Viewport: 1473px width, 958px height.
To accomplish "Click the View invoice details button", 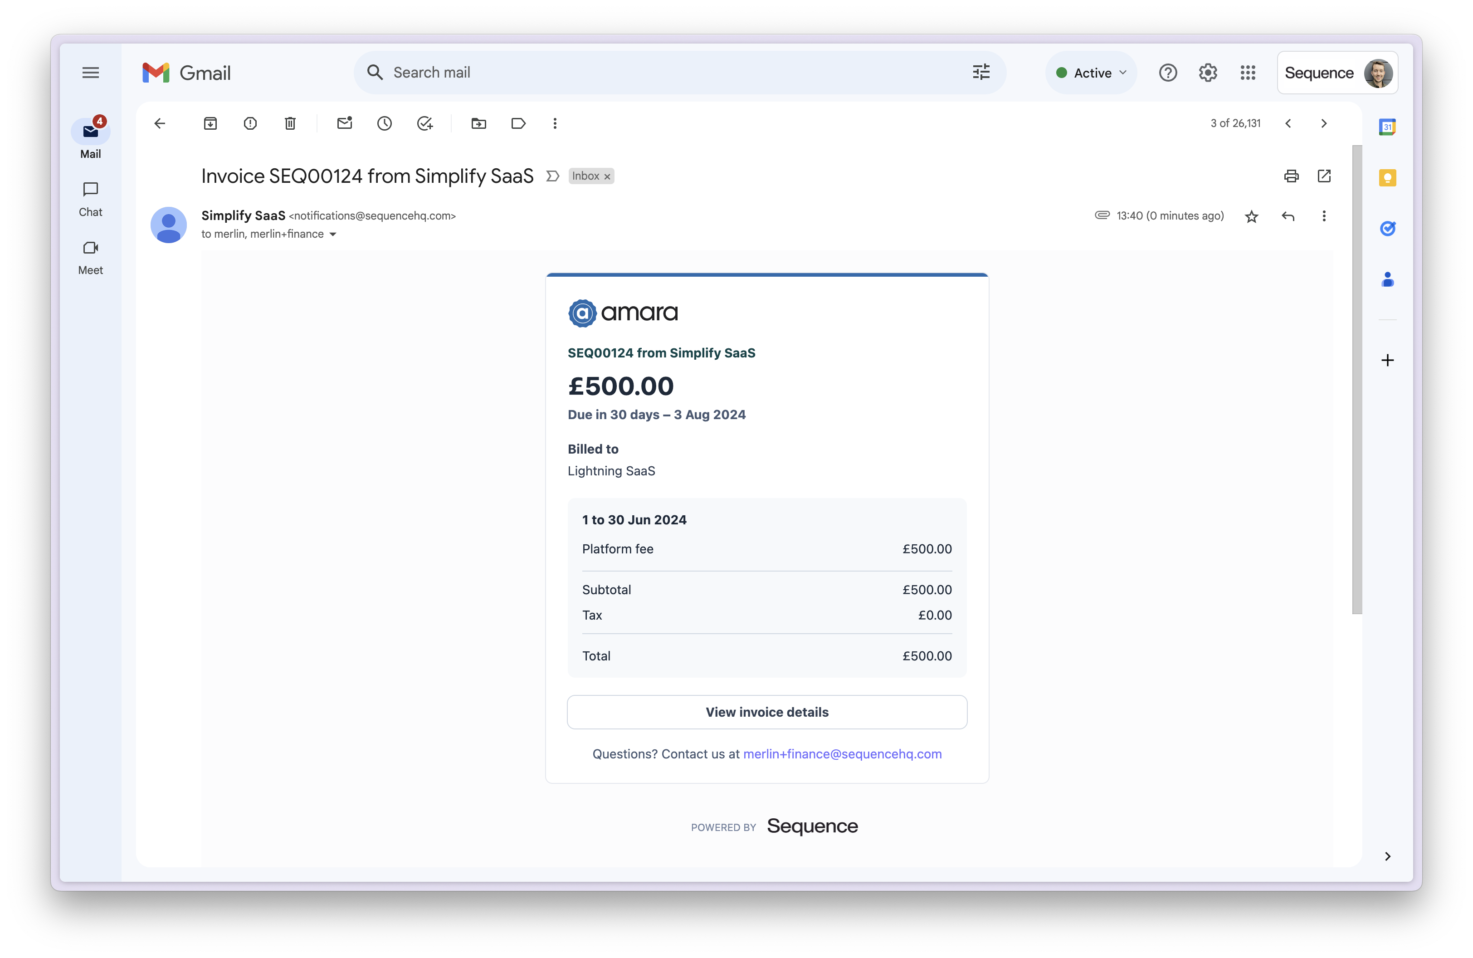I will pos(767,712).
